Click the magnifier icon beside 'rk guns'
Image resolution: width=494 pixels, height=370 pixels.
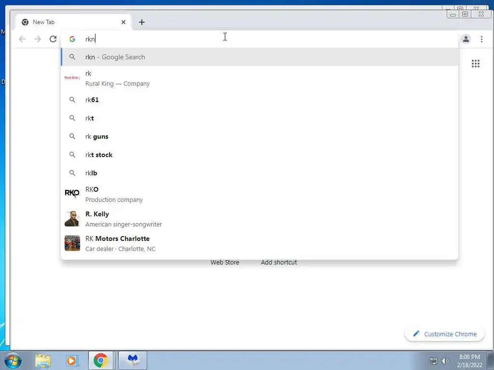pyautogui.click(x=72, y=136)
